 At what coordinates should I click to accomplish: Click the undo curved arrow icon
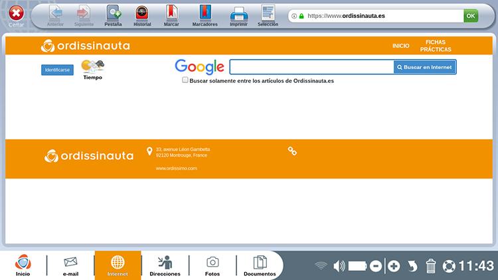(412, 265)
